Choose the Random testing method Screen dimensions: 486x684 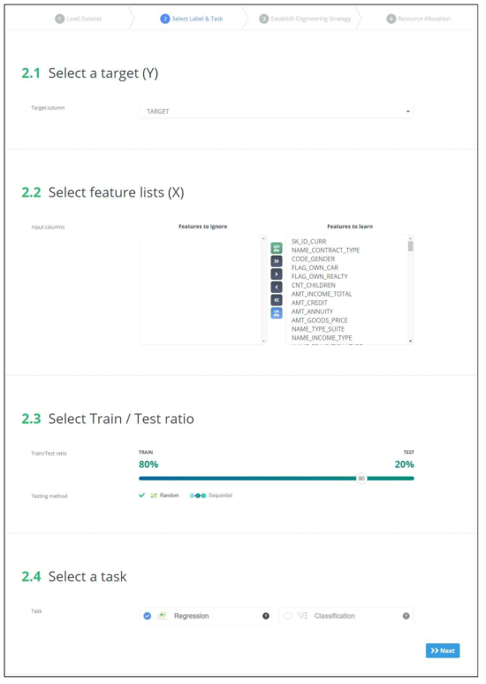tap(164, 496)
